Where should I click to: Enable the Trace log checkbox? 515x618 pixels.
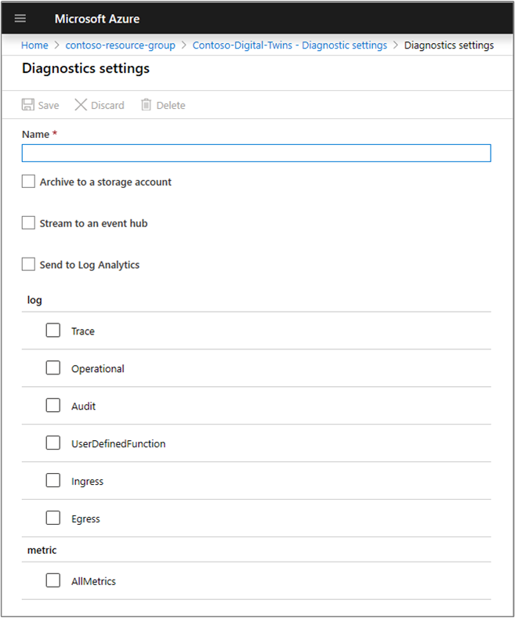53,331
